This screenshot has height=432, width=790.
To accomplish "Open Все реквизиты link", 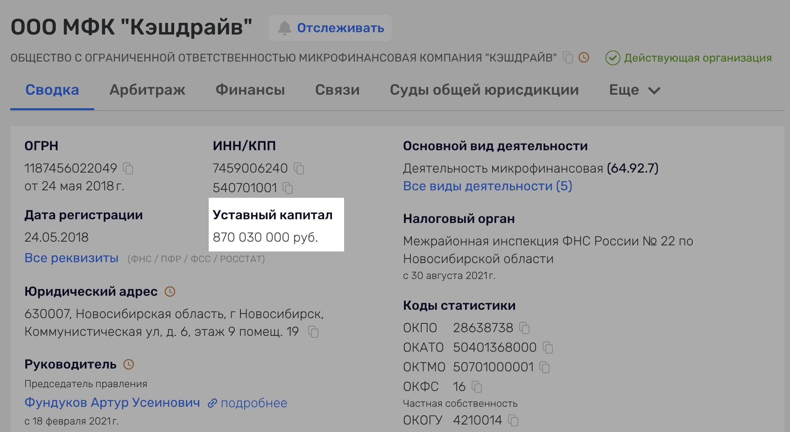I will click(71, 258).
